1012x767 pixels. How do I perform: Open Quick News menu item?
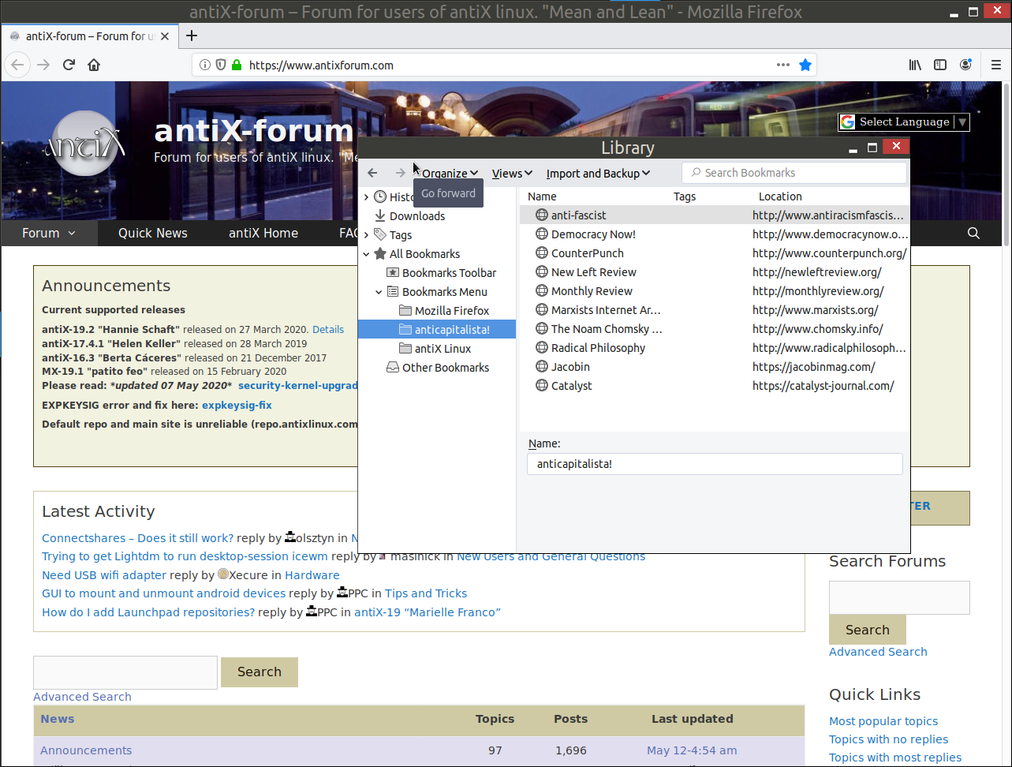[153, 233]
